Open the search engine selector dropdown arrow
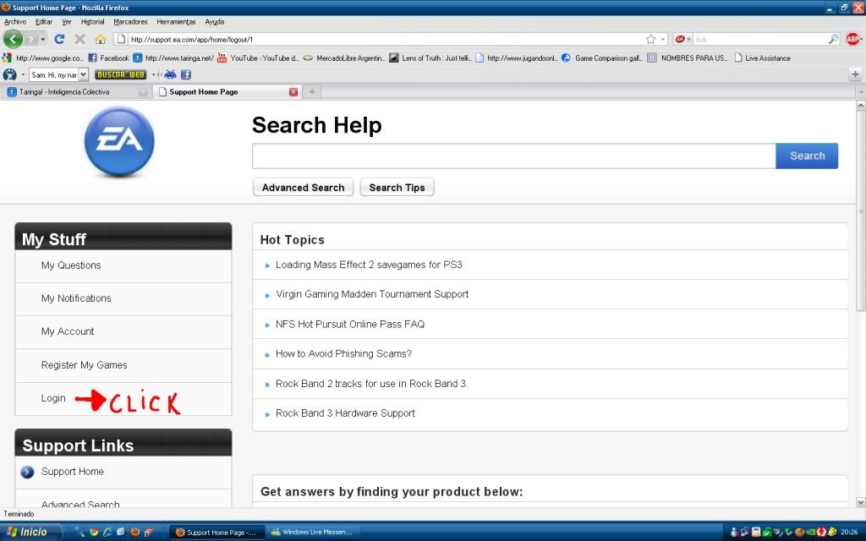This screenshot has width=866, height=541. click(688, 39)
